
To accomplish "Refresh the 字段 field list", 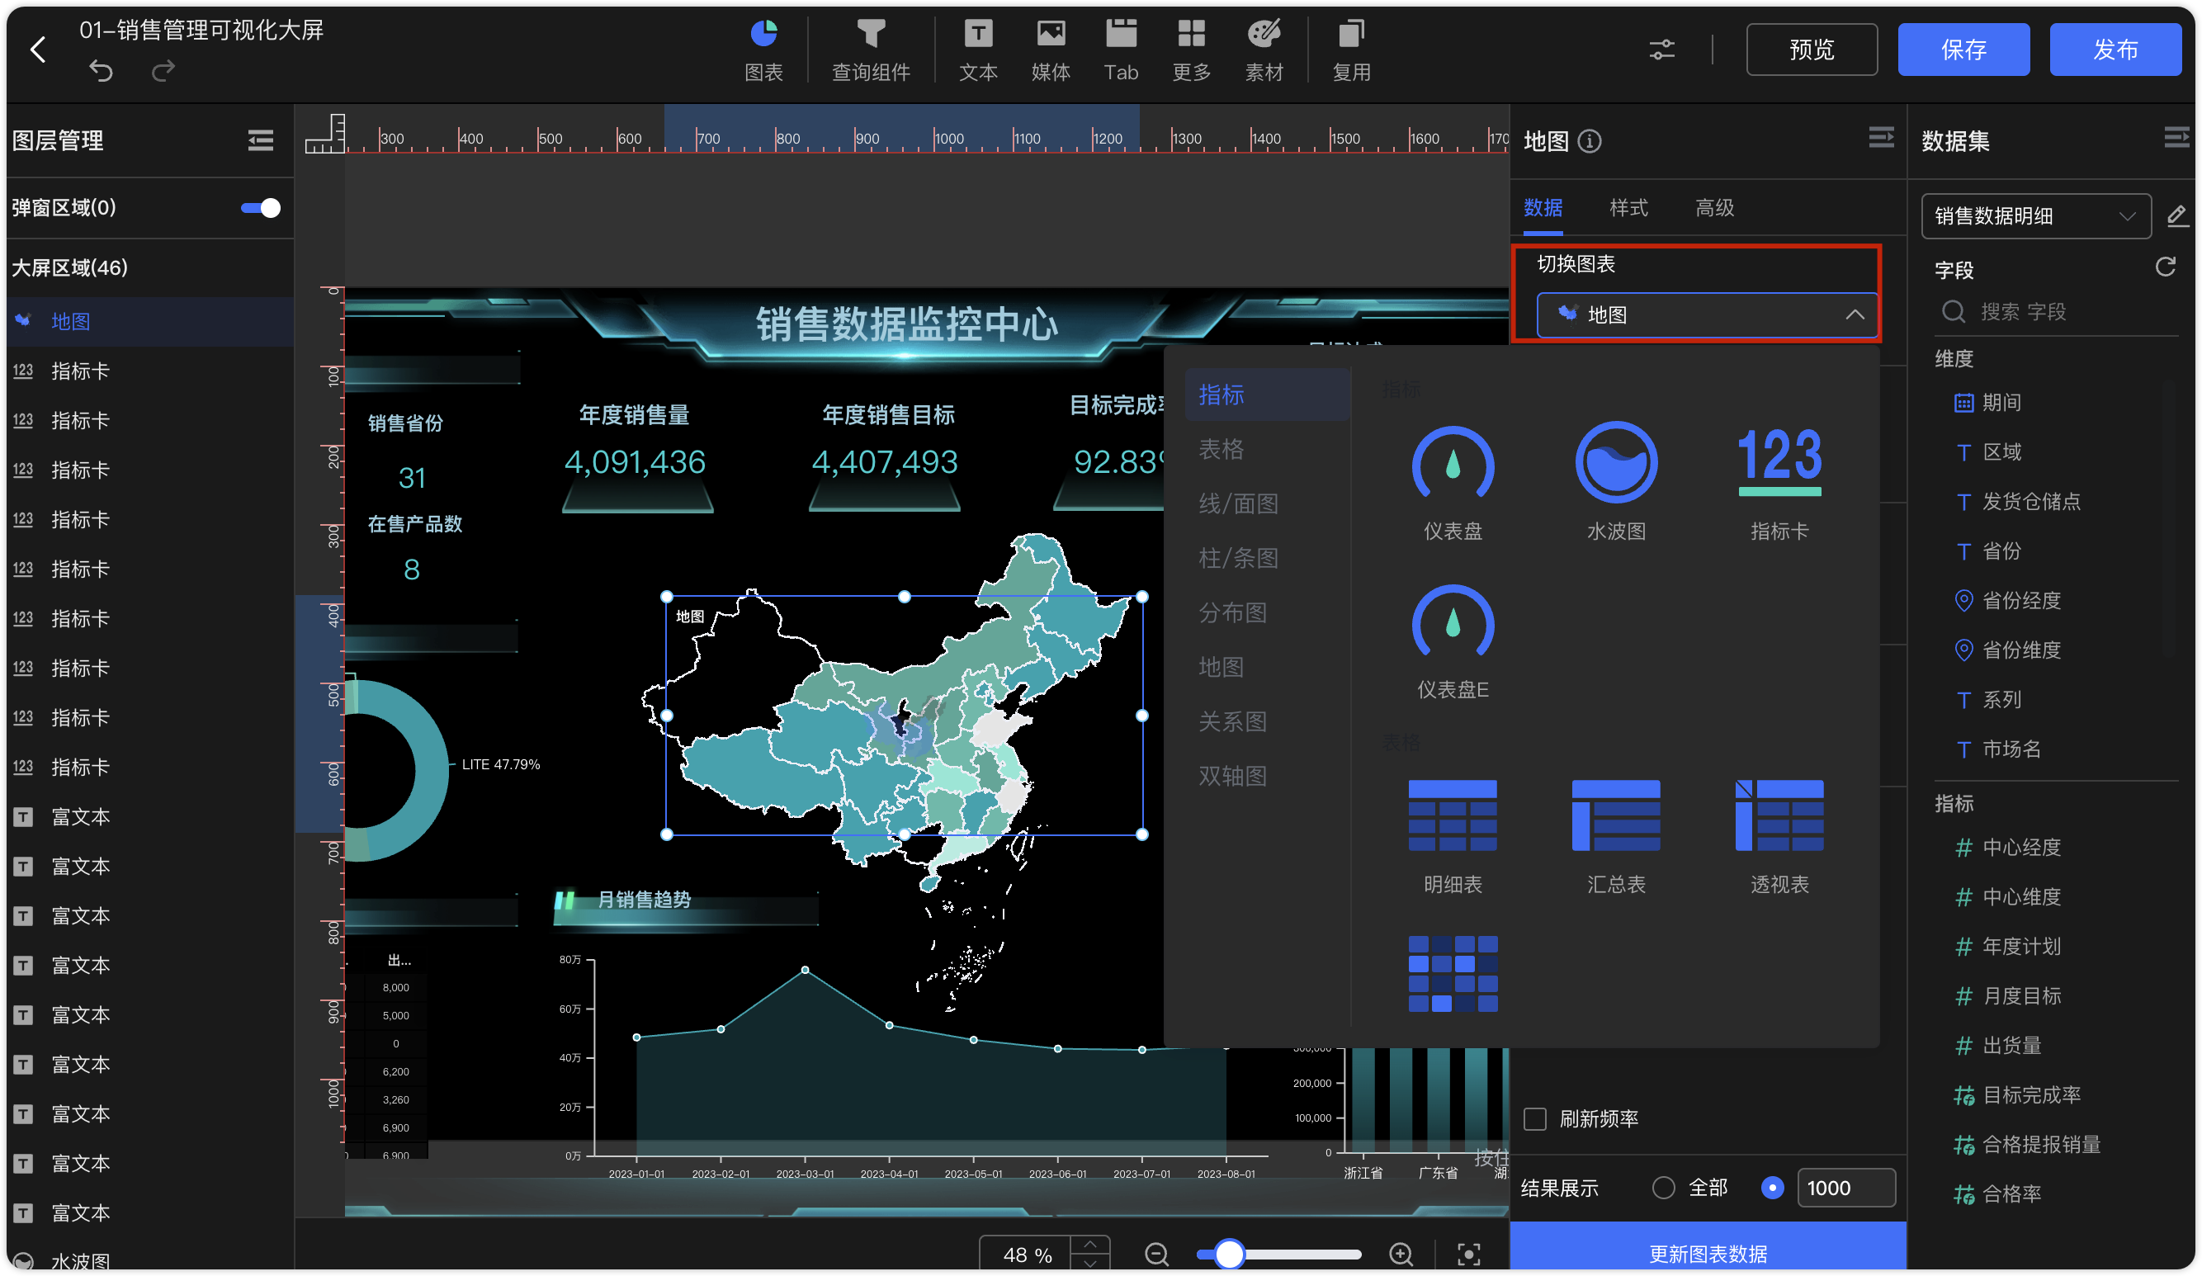I will pos(2164,267).
